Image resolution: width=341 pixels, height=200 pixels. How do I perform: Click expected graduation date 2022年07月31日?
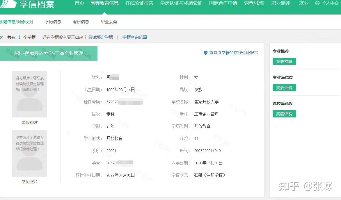pyautogui.click(x=120, y=175)
